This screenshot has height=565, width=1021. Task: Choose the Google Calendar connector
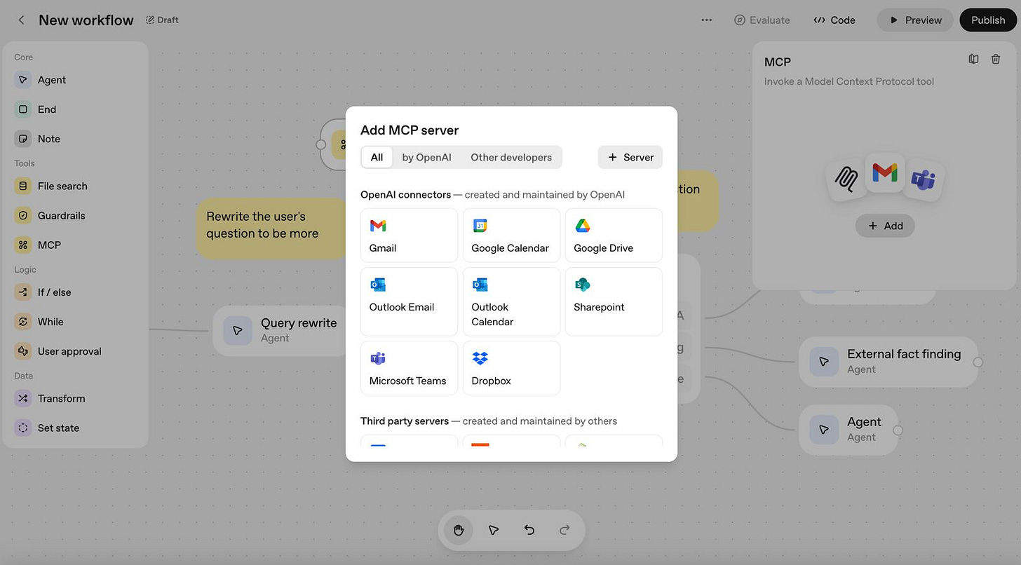511,236
